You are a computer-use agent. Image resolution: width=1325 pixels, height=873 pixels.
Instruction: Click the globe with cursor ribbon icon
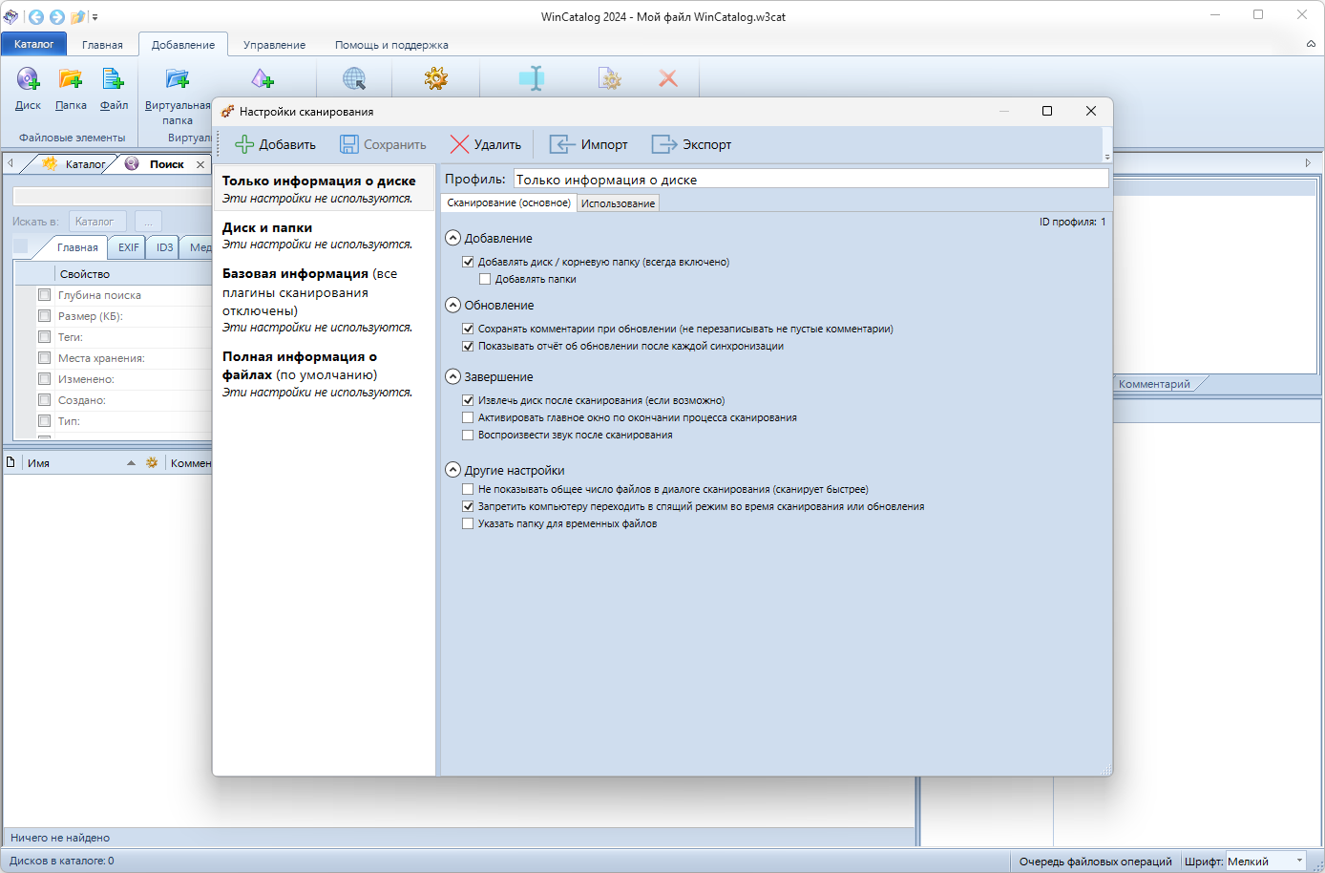354,79
